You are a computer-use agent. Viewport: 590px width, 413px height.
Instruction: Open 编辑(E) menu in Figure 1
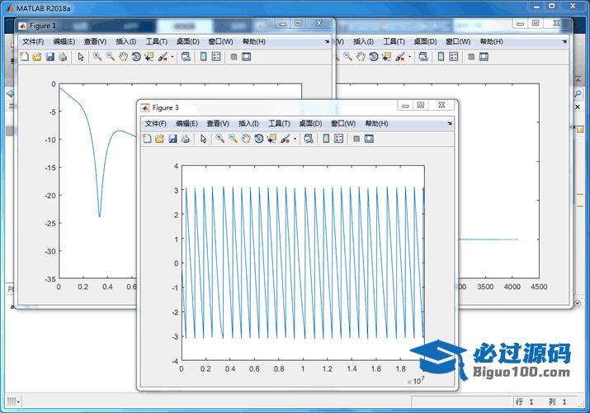pyautogui.click(x=64, y=41)
